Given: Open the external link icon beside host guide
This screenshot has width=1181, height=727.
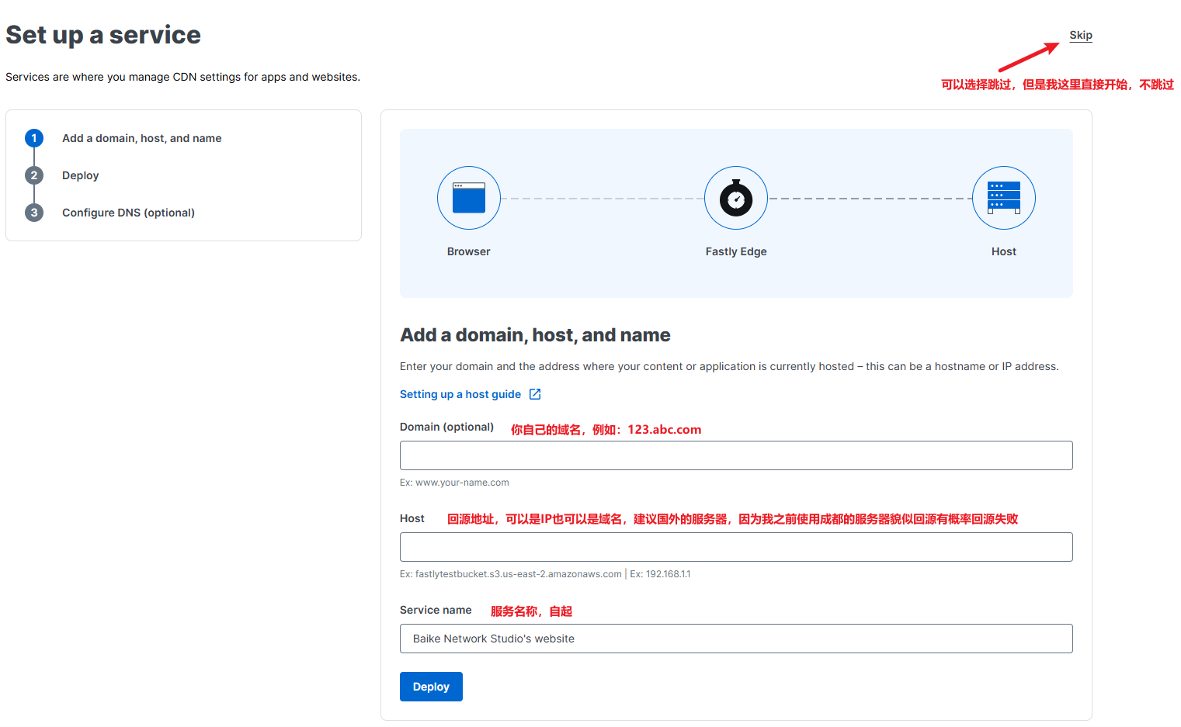Looking at the screenshot, I should click(x=535, y=394).
